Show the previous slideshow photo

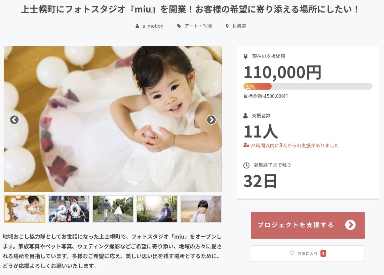tap(14, 120)
